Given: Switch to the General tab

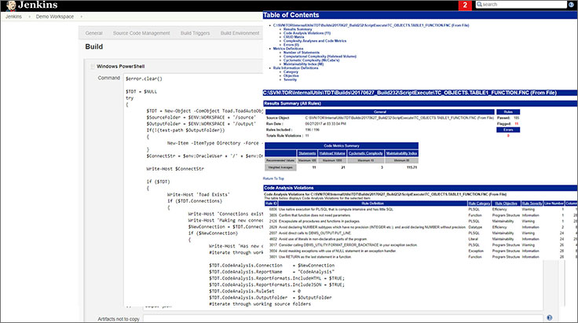Looking at the screenshot, I should pos(94,33).
